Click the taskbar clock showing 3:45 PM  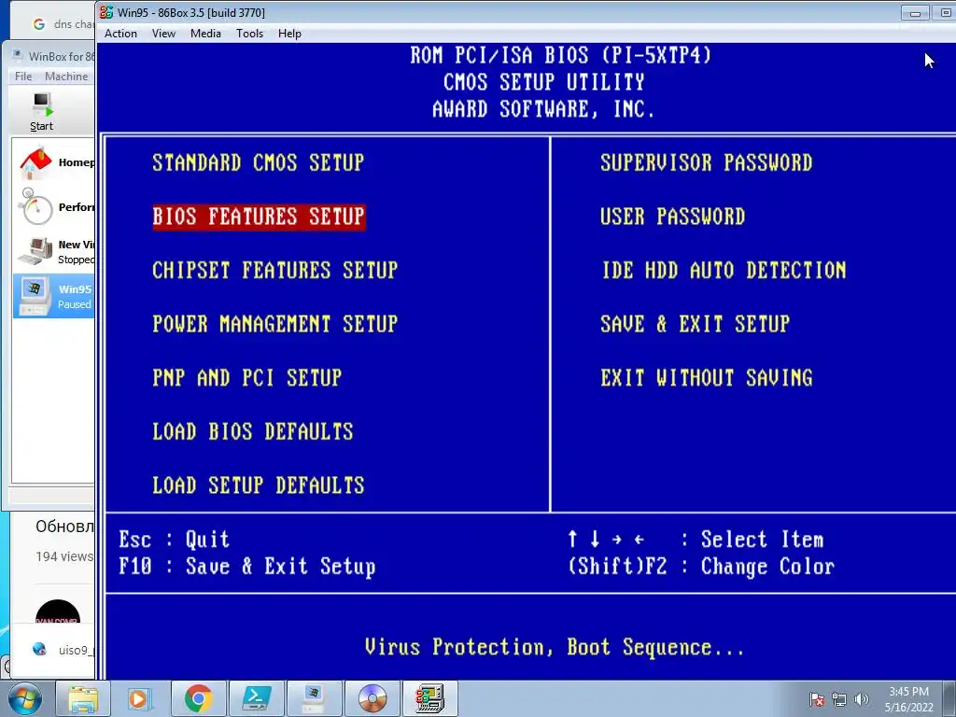(908, 699)
